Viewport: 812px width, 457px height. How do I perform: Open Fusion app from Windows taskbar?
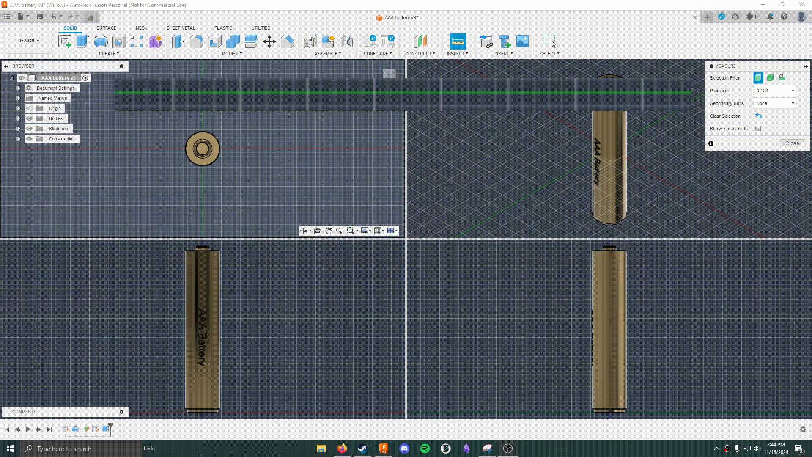point(384,449)
